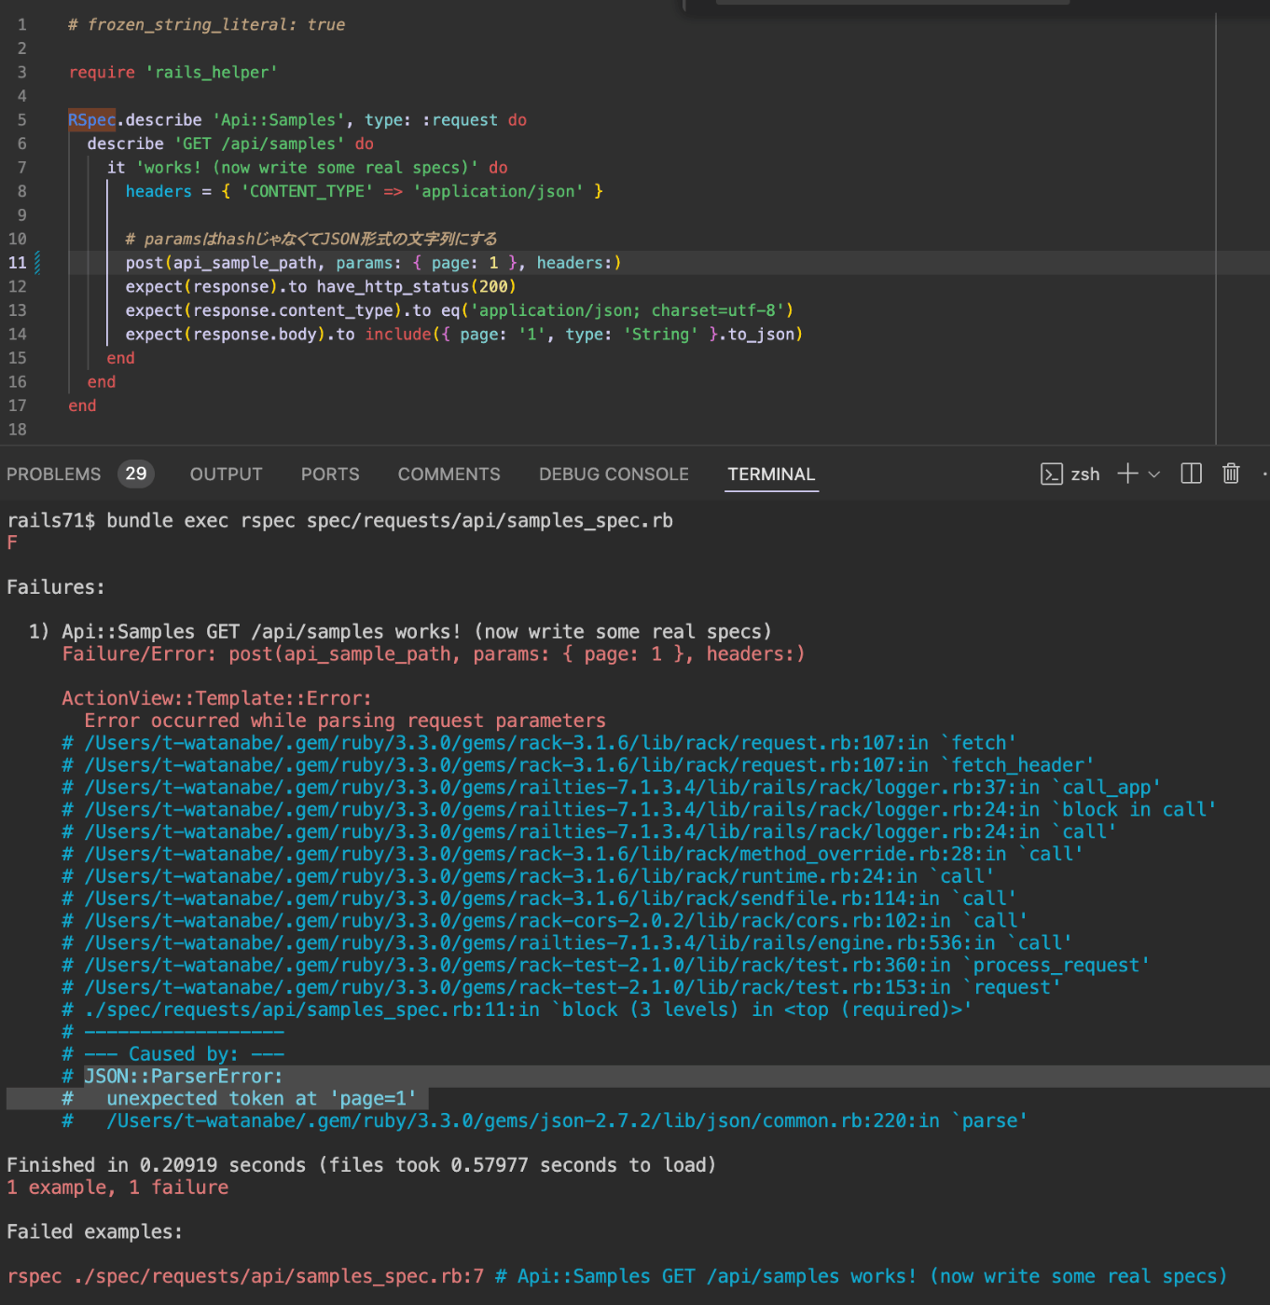Click 'Finished in 0.20919 seconds' line
The image size is (1270, 1305).
pyautogui.click(x=361, y=1166)
